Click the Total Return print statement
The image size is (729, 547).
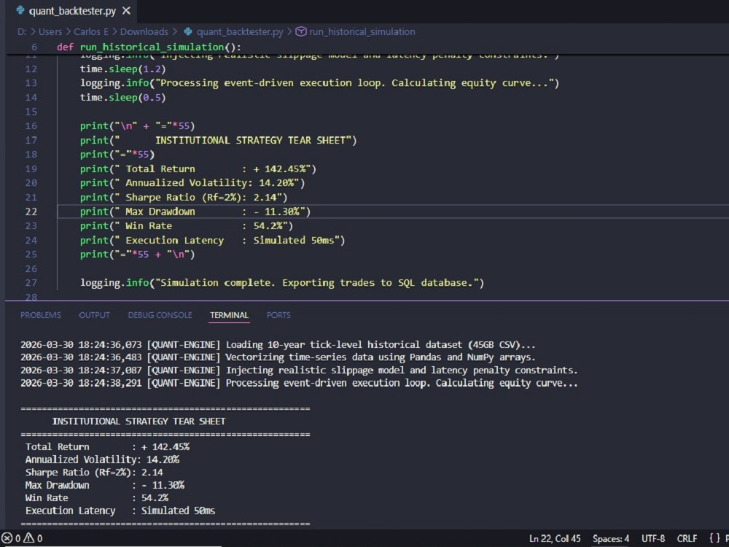click(x=198, y=169)
